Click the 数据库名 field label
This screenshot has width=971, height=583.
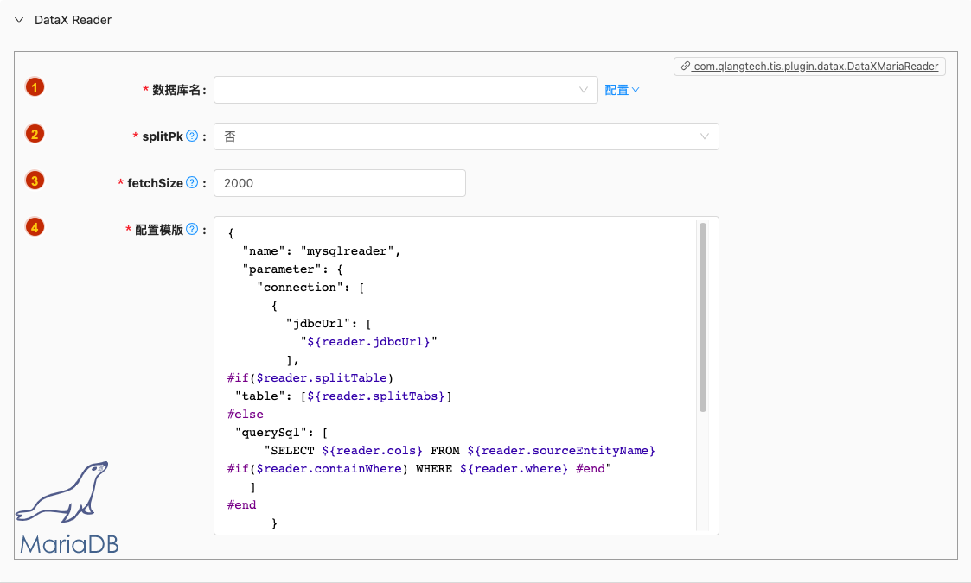176,90
